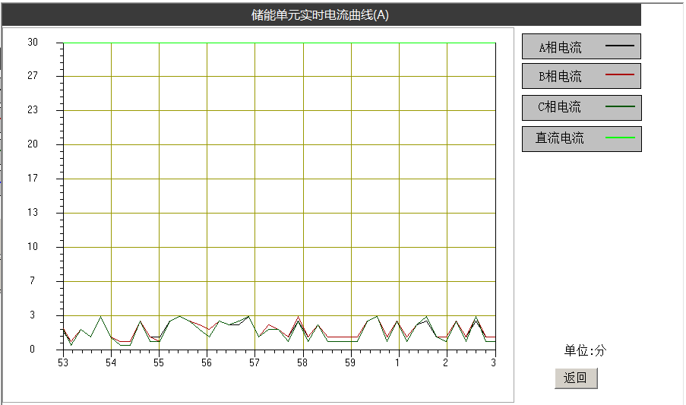This screenshot has width=686, height=405.
Task: Click the 10 label on the Y axis
Action: coord(33,247)
